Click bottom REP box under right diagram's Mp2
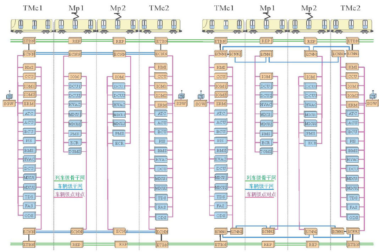 (313, 245)
